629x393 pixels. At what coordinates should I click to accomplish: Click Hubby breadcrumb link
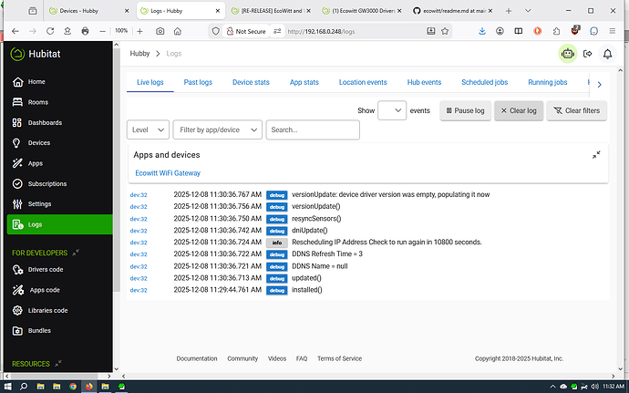point(139,54)
